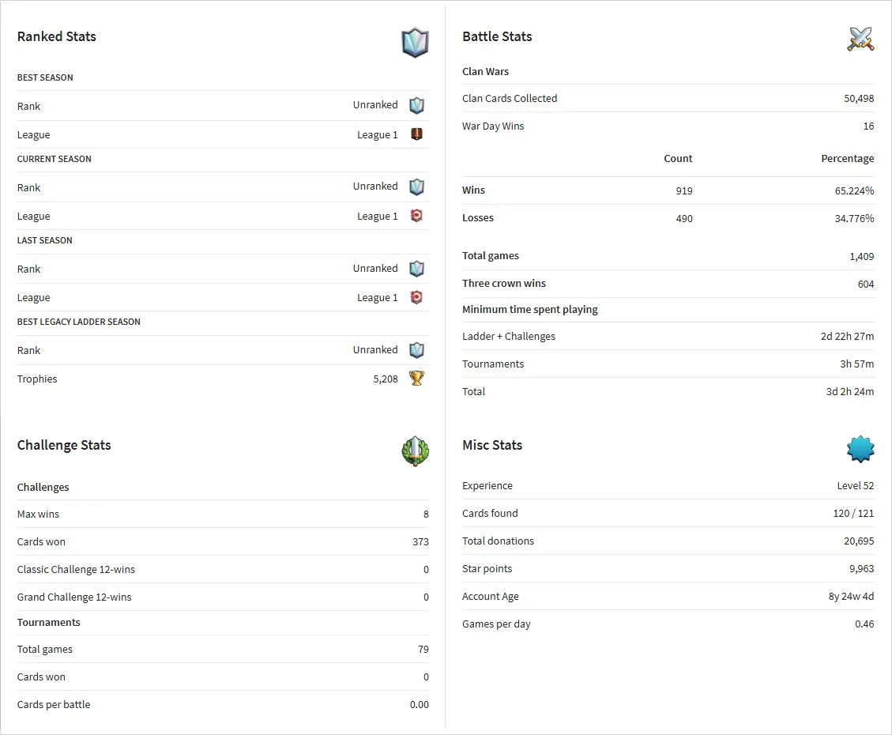This screenshot has height=735, width=892.
Task: Click the Account Age value
Action: tap(851, 597)
